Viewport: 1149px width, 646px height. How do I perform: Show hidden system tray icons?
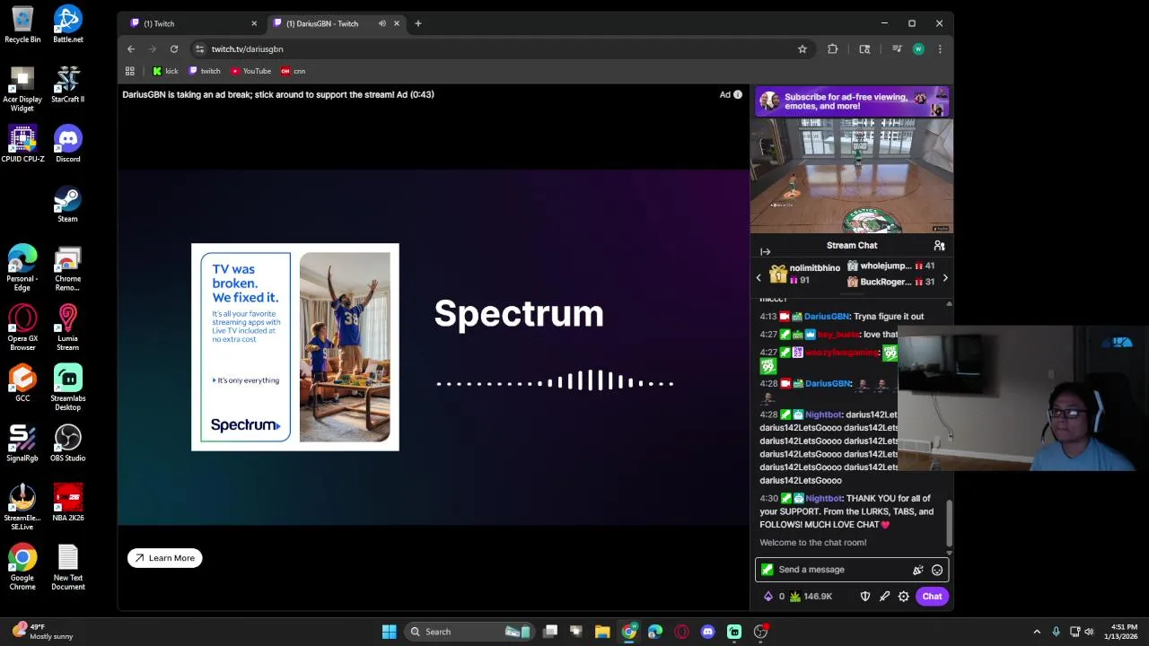pyautogui.click(x=1037, y=632)
